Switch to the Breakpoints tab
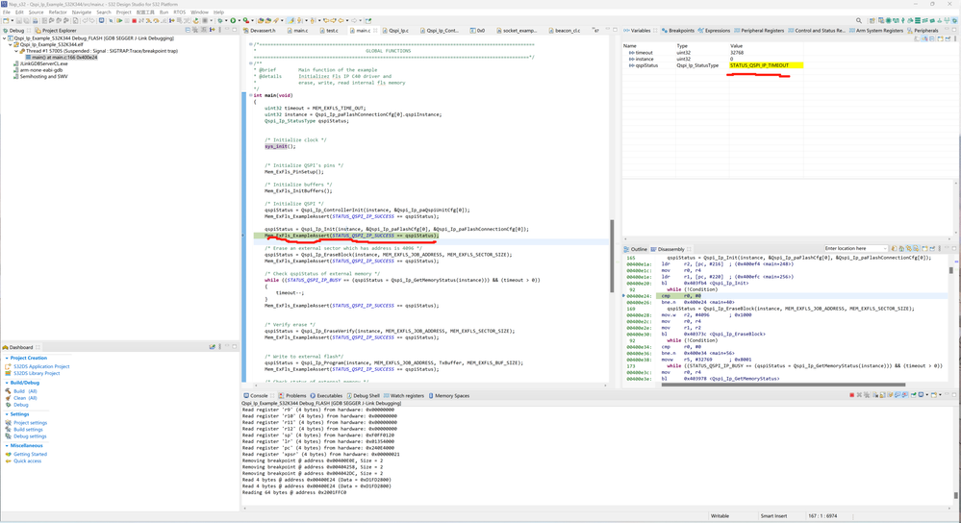This screenshot has width=961, height=523. [680, 31]
